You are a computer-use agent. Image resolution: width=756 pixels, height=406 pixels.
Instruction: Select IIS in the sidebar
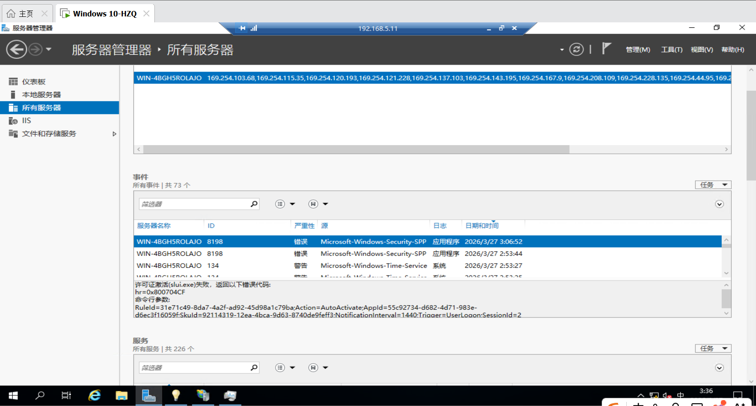(x=59, y=120)
